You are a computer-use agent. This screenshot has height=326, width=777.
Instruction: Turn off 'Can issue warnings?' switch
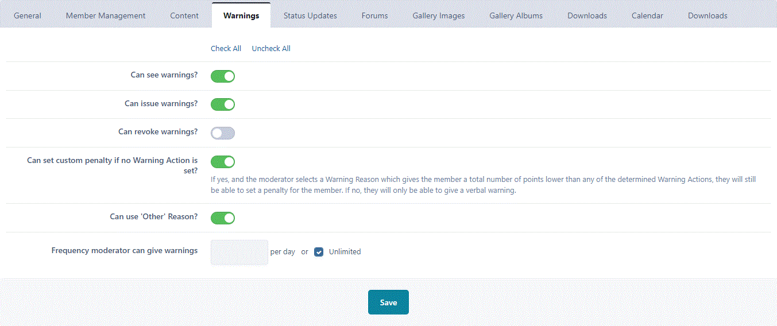point(223,104)
